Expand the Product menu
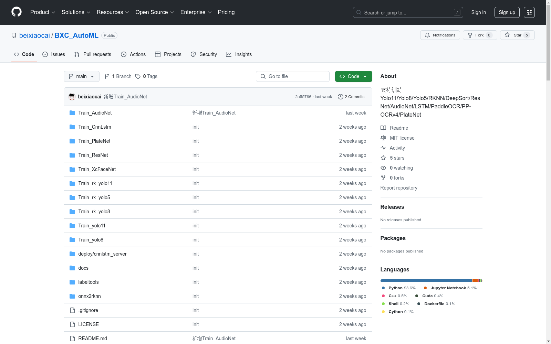551x344 pixels. click(43, 12)
